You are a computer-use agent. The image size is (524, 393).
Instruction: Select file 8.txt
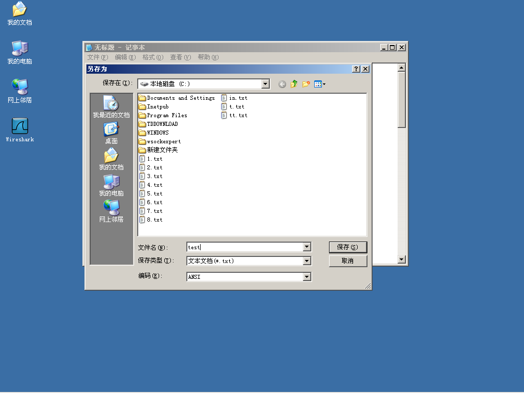click(x=151, y=220)
